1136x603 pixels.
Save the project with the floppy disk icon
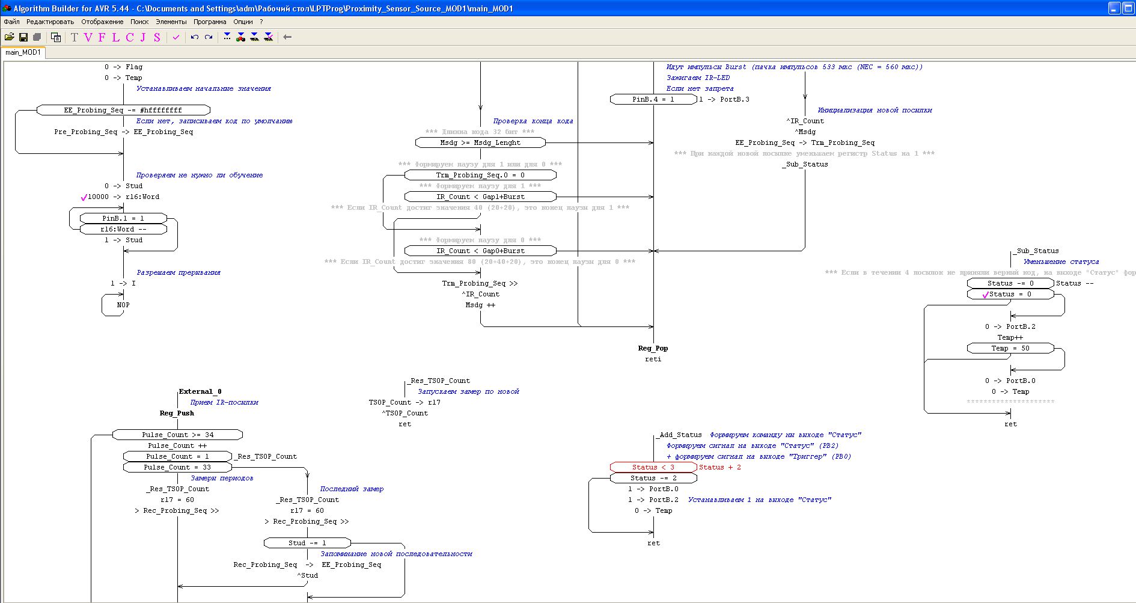(x=23, y=37)
